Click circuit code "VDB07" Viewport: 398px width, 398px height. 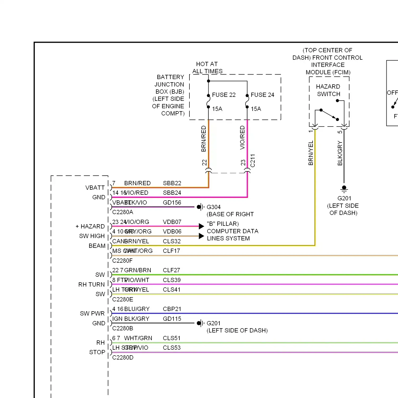pos(172,222)
